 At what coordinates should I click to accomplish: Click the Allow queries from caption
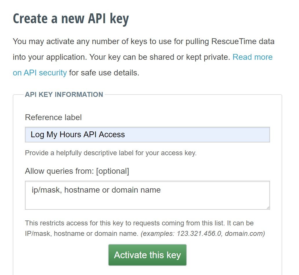(x=59, y=171)
